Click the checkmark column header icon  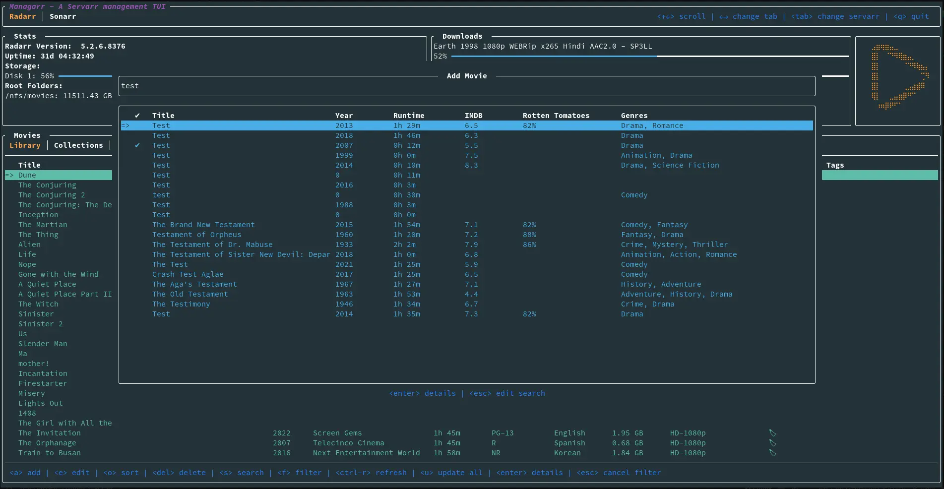coord(137,116)
